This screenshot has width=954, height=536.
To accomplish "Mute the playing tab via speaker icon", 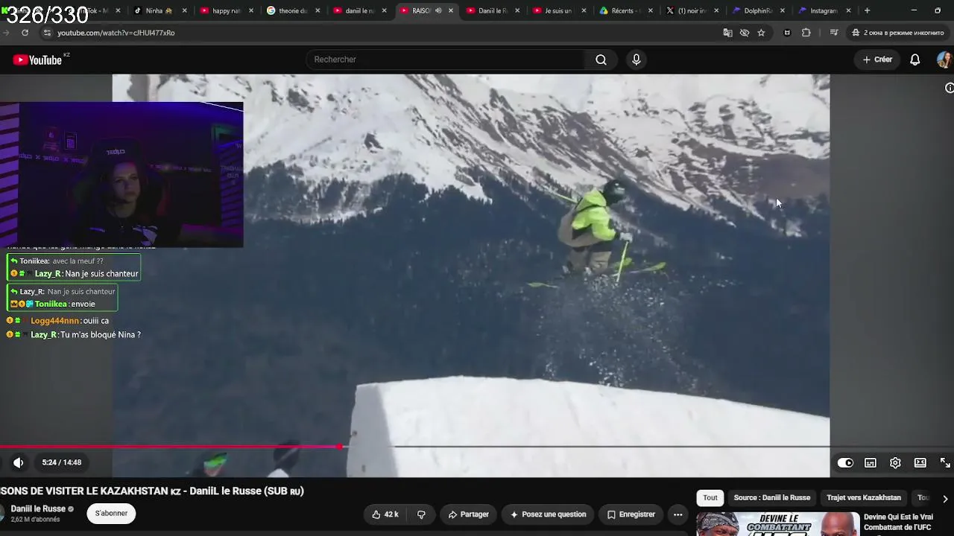I will tap(438, 11).
